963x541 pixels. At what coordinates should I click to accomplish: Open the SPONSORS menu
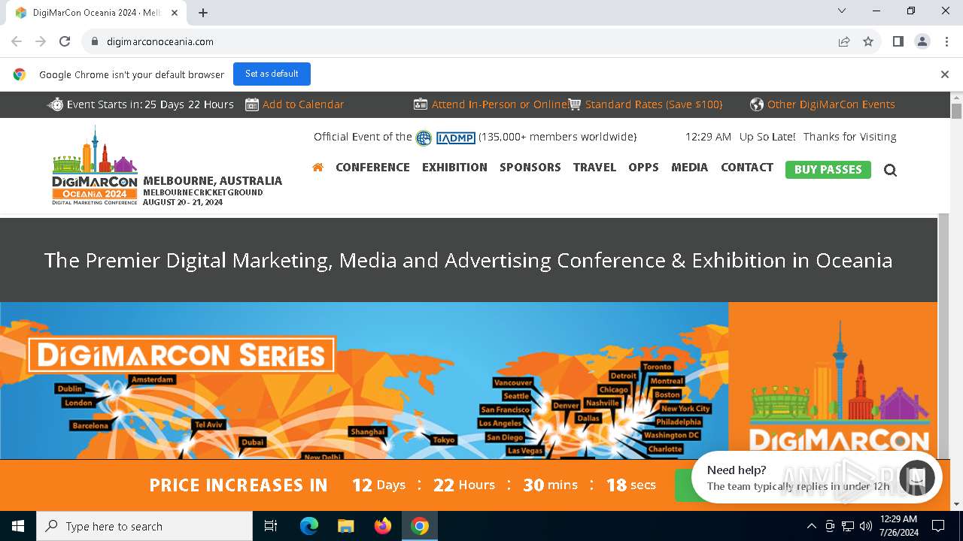(x=530, y=168)
